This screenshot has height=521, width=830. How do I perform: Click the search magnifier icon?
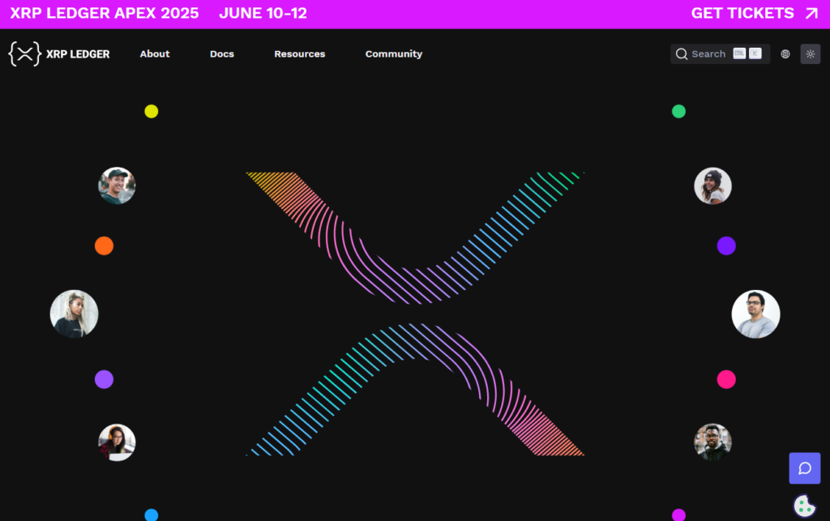coord(682,54)
